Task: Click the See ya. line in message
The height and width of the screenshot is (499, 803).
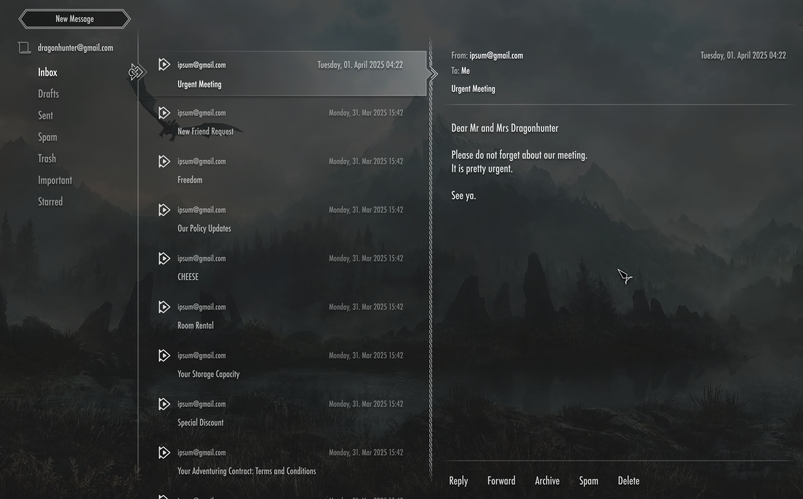Action: [463, 196]
